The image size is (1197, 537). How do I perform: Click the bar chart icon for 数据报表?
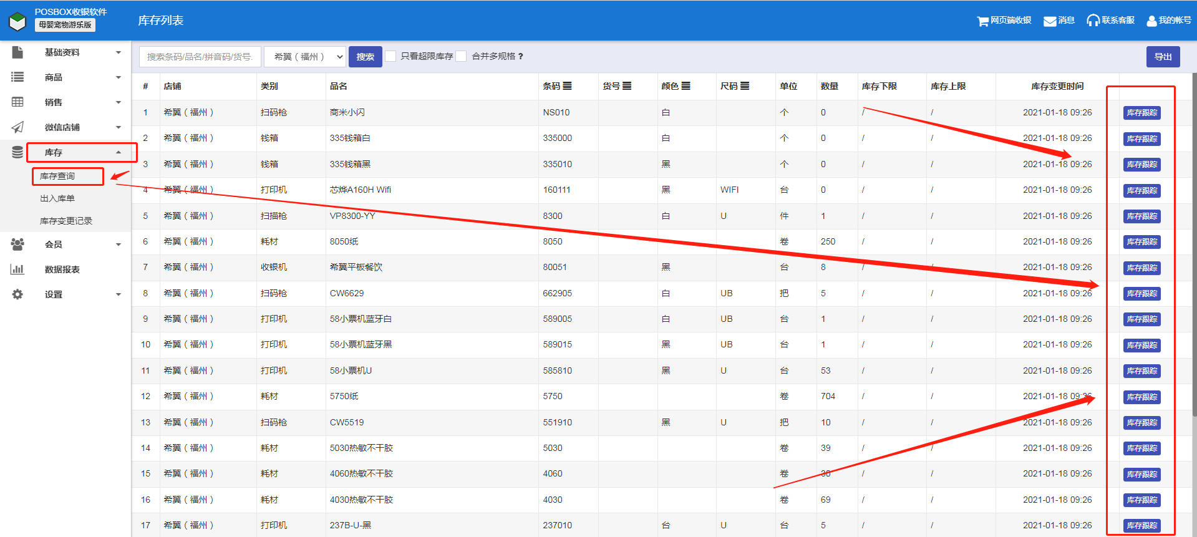17,269
